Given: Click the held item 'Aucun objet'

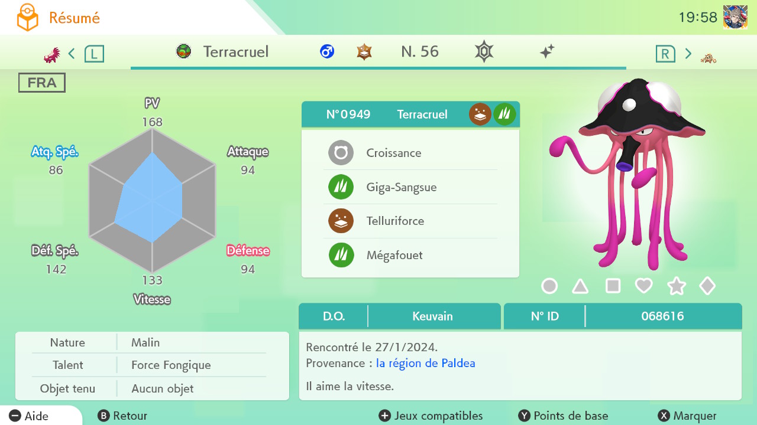Looking at the screenshot, I should pos(163,388).
